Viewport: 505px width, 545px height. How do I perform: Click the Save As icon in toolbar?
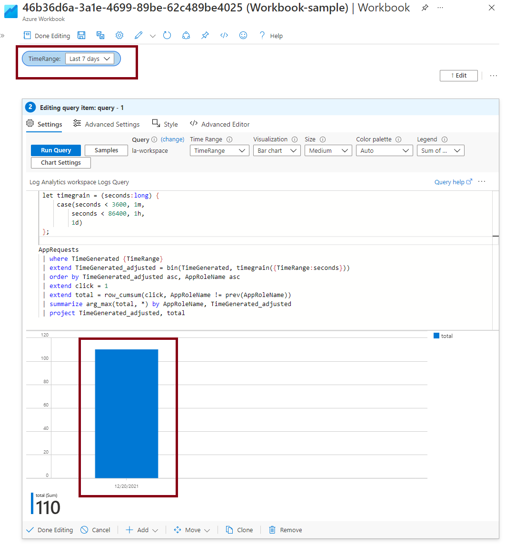point(100,35)
